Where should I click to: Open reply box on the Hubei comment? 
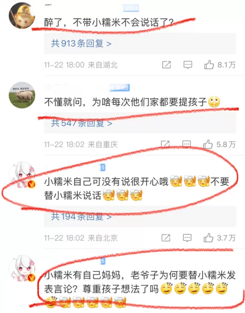pos(187,65)
